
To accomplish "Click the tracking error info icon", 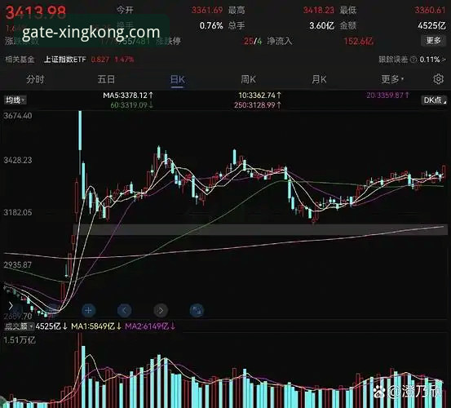I will pyautogui.click(x=413, y=60).
